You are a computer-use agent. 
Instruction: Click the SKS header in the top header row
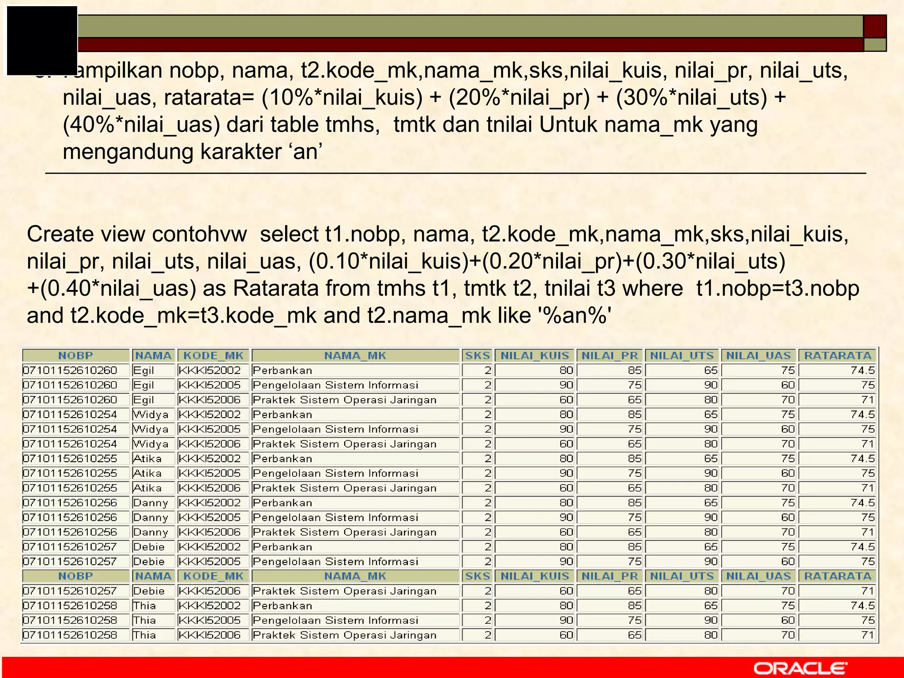[477, 355]
